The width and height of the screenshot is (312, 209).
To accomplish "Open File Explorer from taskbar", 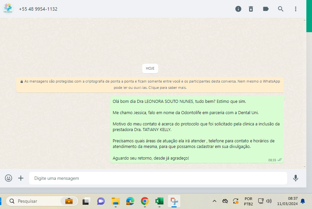I will tap(116, 201).
